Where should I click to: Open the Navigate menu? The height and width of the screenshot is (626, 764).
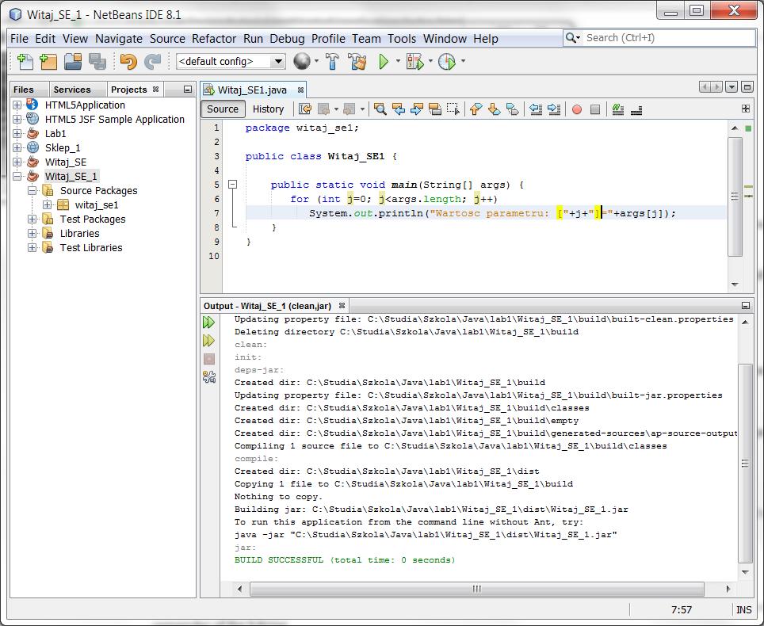[x=118, y=39]
